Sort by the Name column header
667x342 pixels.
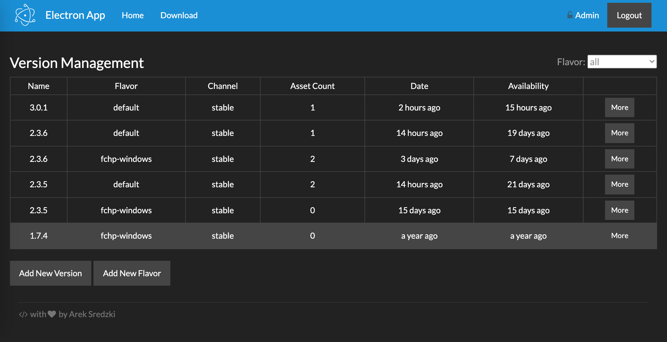tap(38, 86)
